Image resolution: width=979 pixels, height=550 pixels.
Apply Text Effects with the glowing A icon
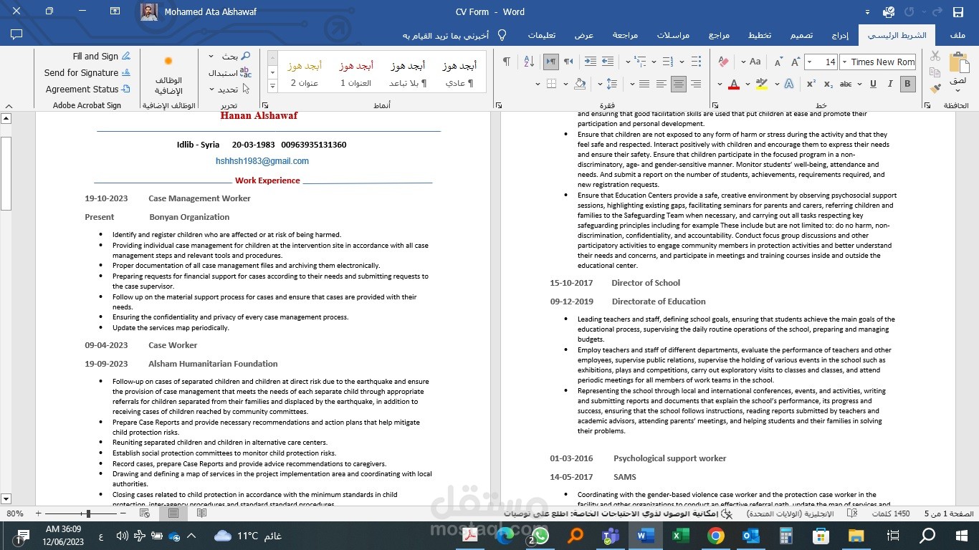[789, 84]
